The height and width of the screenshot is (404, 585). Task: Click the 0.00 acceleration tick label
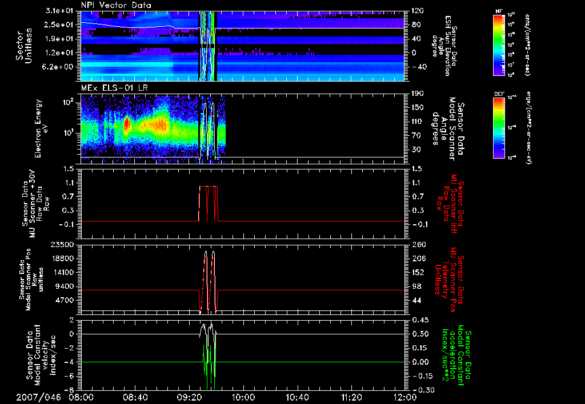pyautogui.click(x=420, y=362)
